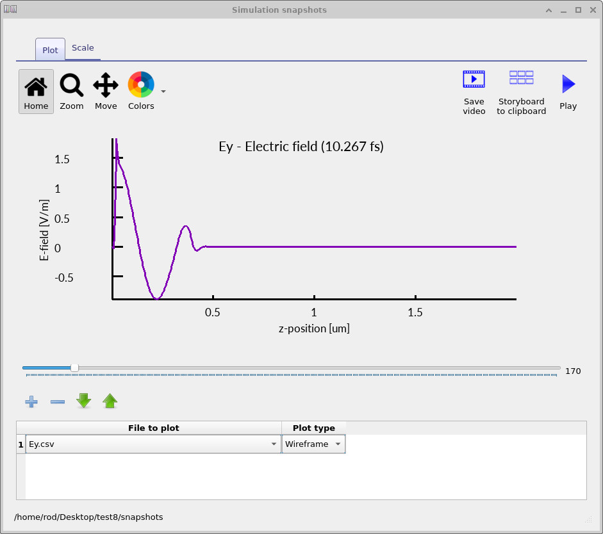Click the green plus to add a plot row
Viewport: 603px width, 534px height.
point(31,401)
